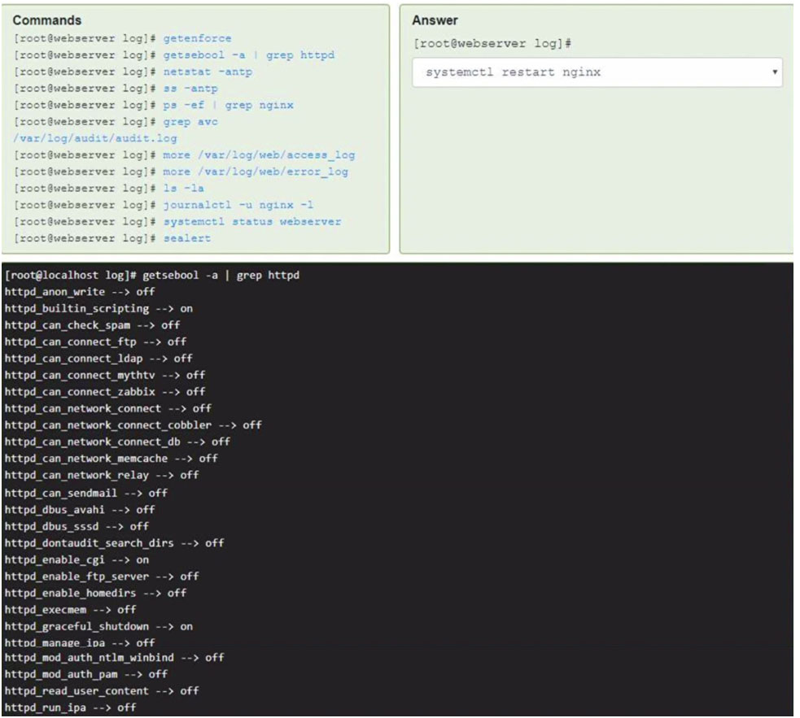The height and width of the screenshot is (718, 800).
Task: Click httpd_anon_write --> off line
Action: [x=80, y=292]
